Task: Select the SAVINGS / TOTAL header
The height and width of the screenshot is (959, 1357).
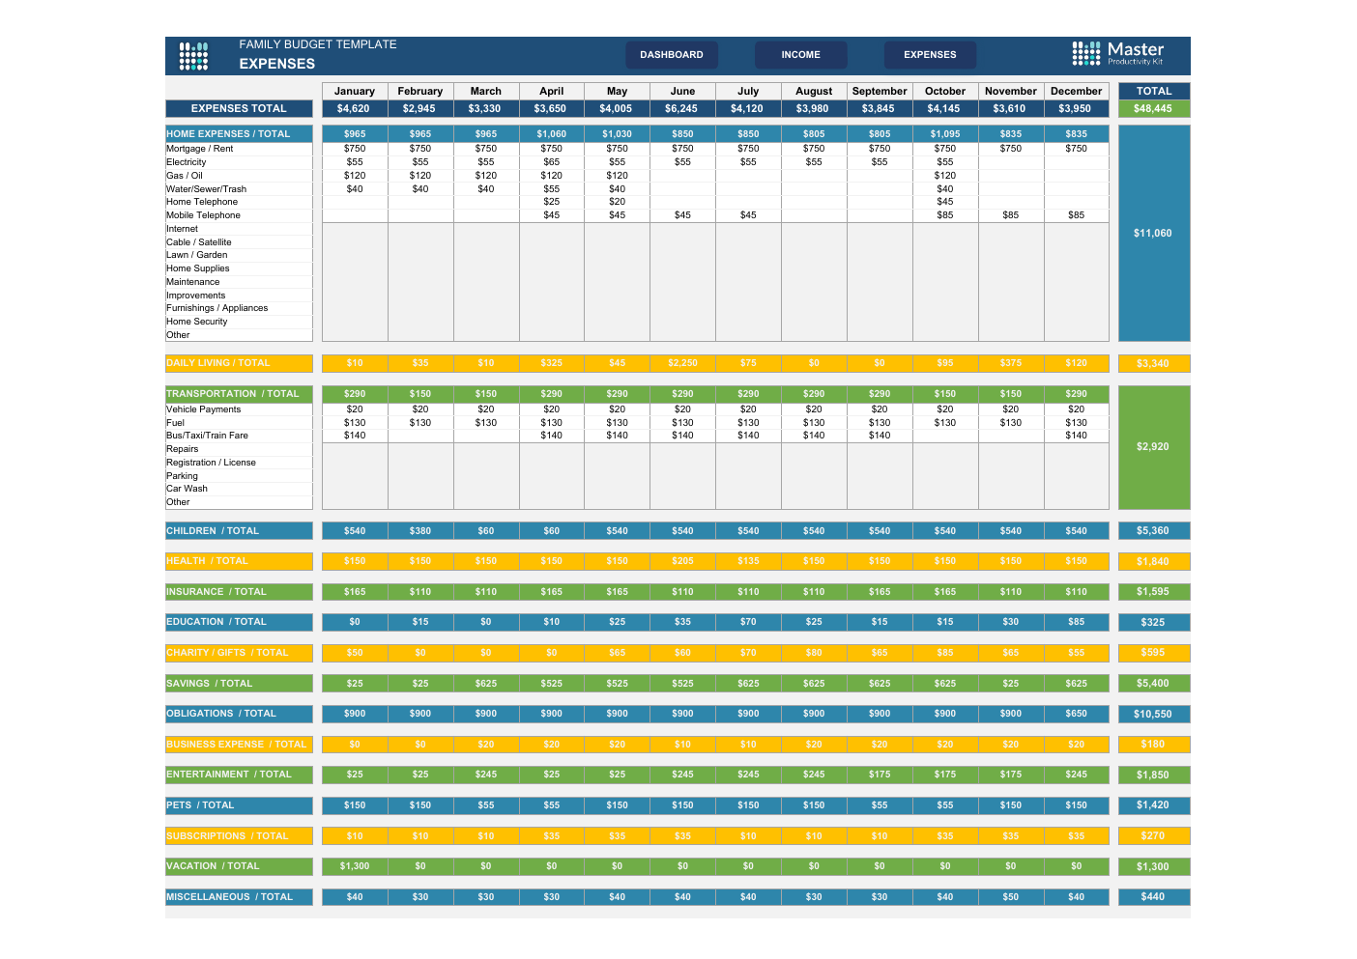Action: click(x=239, y=684)
